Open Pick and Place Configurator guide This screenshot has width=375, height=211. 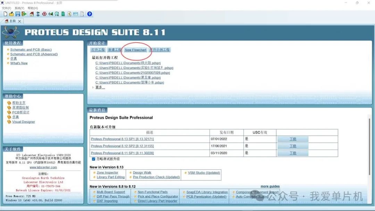tap(158, 197)
